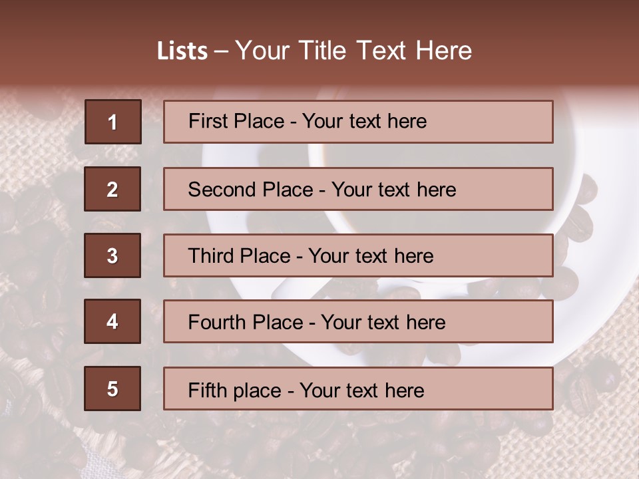
Task: Select the Second Place text bar
Action: pos(358,189)
